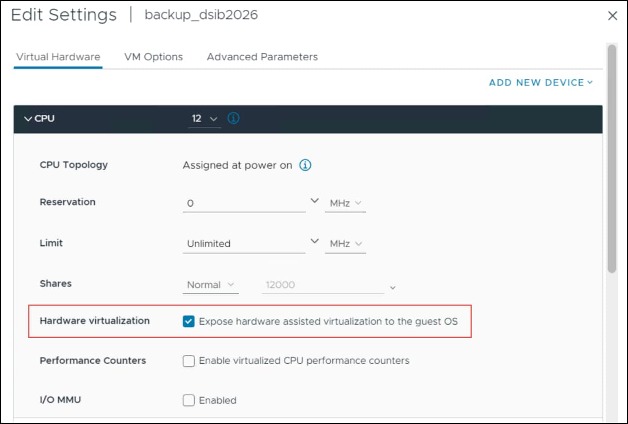Click the CPU Topology label
Screen dimensions: 628x424
74,165
